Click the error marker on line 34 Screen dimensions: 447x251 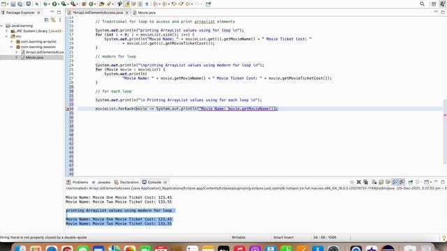pyautogui.click(x=68, y=109)
